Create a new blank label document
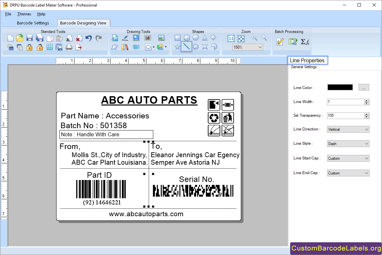Screen dimensions: 382x255 click(x=10, y=38)
